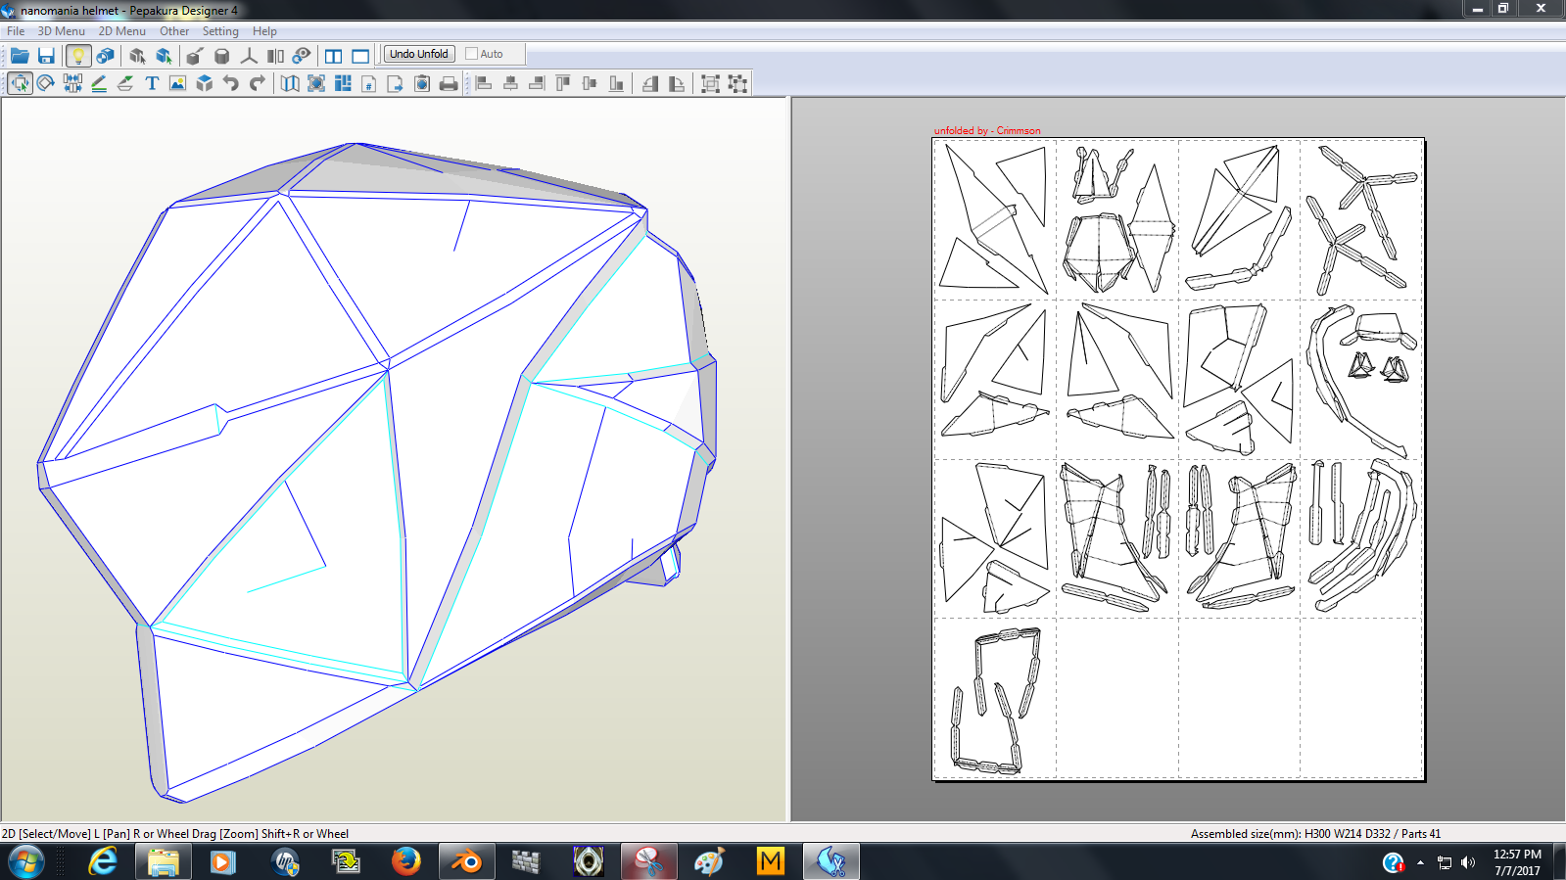Toggle the light bulb lighting button

coord(78,56)
